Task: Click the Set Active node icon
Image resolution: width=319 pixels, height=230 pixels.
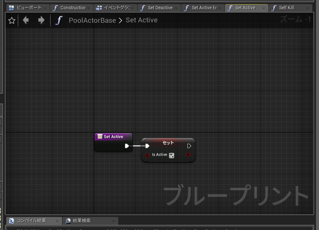Action: click(x=100, y=137)
